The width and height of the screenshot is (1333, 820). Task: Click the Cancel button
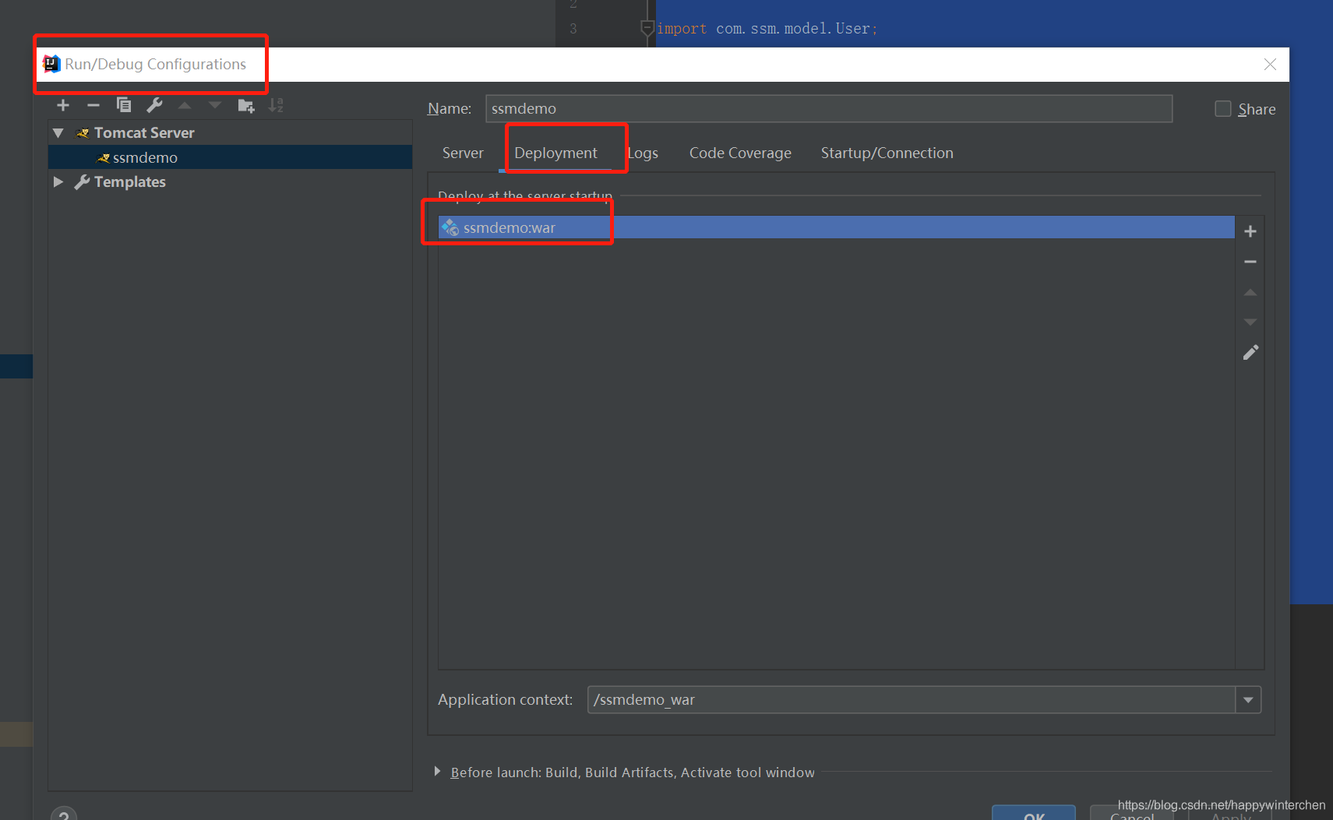pos(1132,815)
